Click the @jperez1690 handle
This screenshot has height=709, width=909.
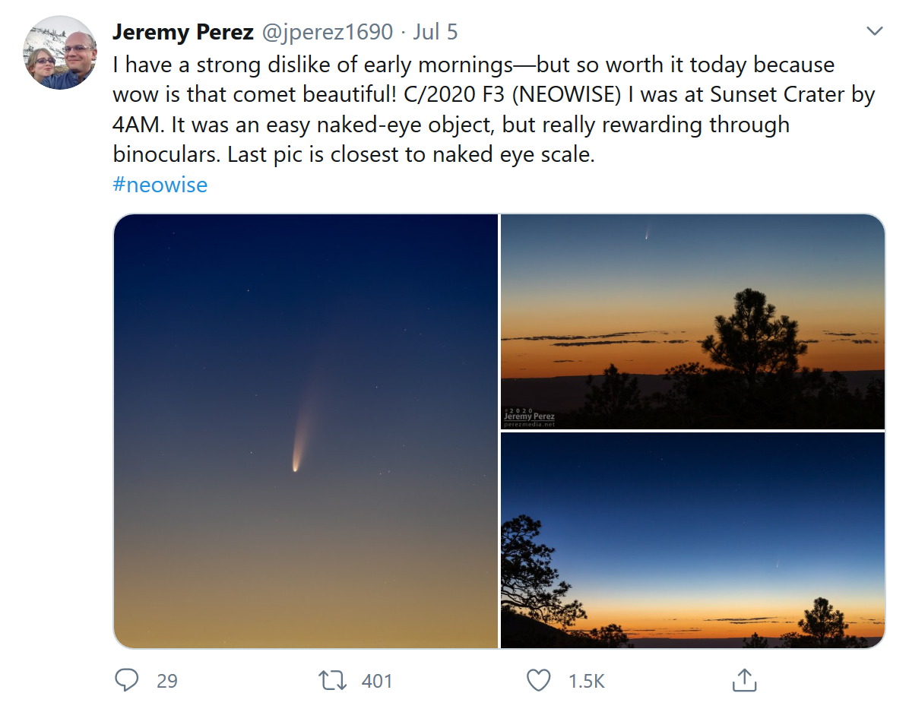[x=328, y=32]
